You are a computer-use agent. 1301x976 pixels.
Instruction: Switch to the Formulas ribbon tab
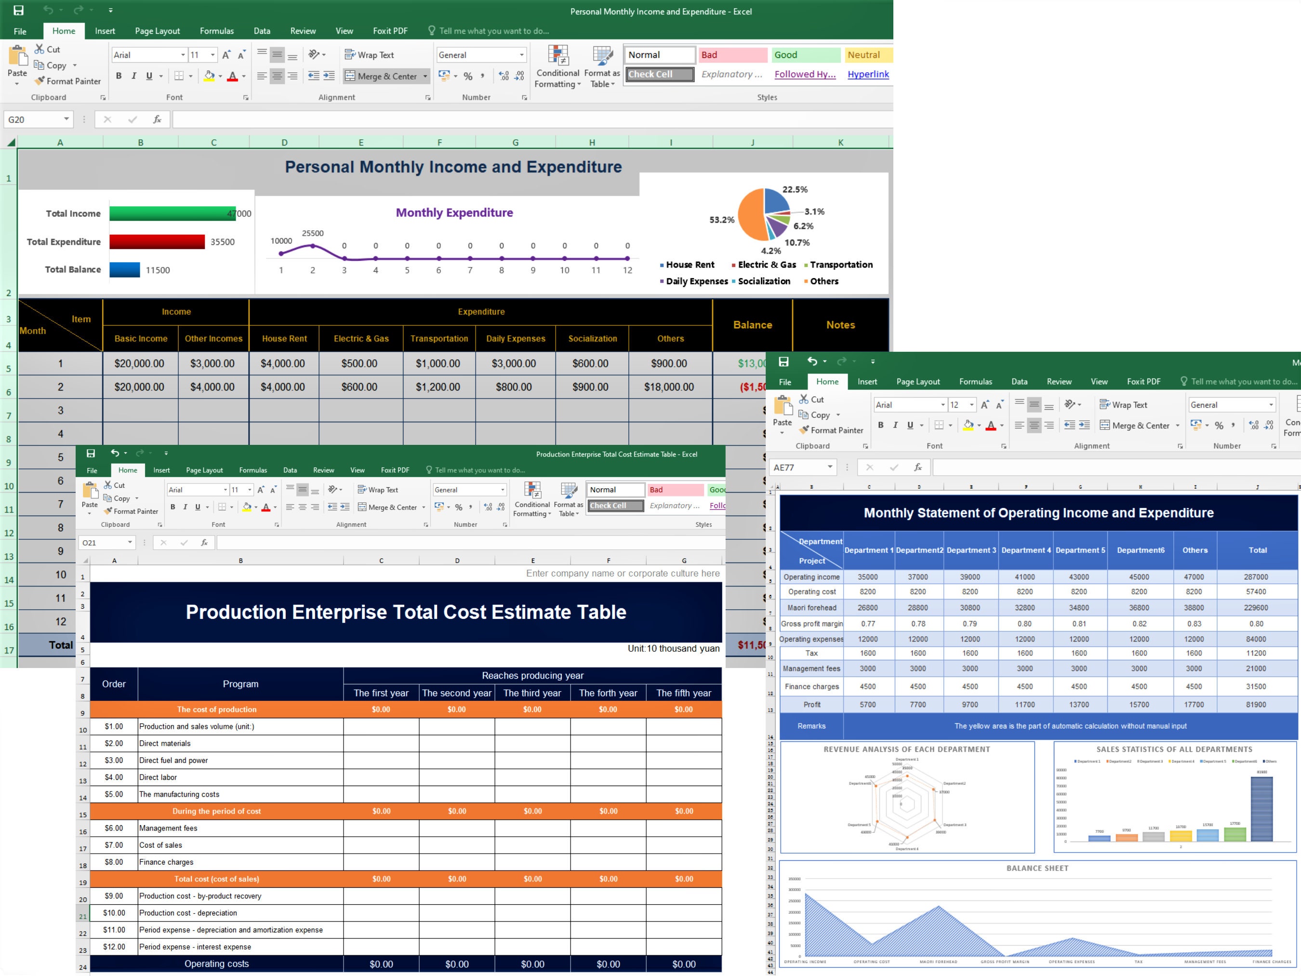(216, 30)
